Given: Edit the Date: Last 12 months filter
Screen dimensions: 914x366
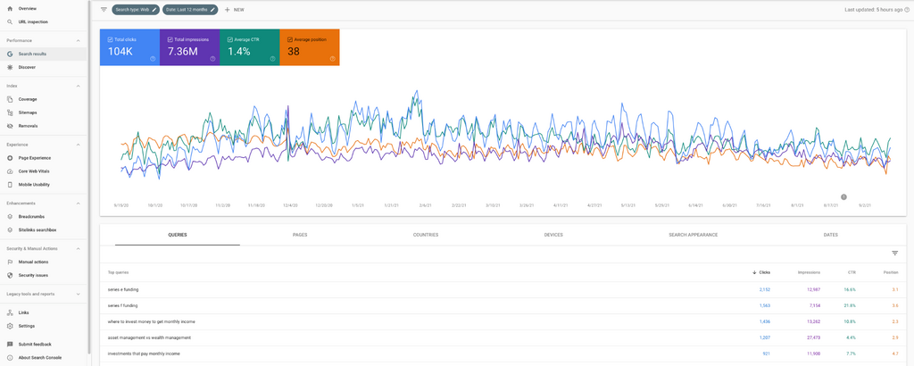Looking at the screenshot, I should 191,10.
